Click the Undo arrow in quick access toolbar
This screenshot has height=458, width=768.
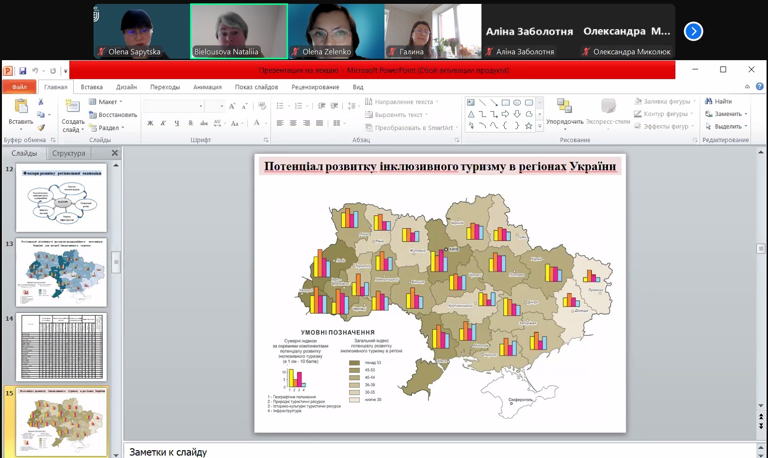click(35, 71)
